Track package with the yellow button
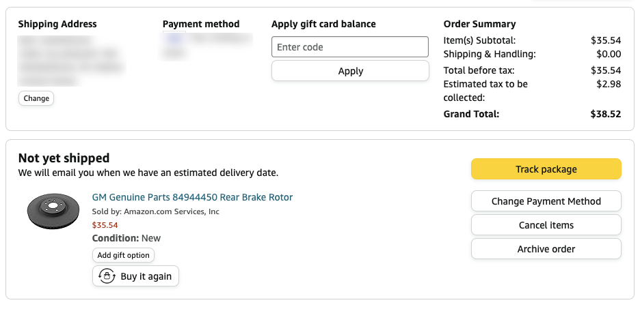640x309 pixels. tap(546, 169)
